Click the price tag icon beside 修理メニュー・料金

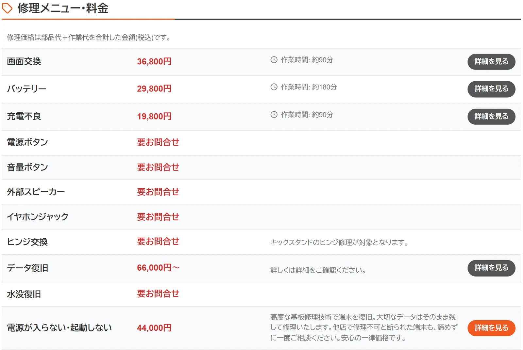pyautogui.click(x=7, y=8)
